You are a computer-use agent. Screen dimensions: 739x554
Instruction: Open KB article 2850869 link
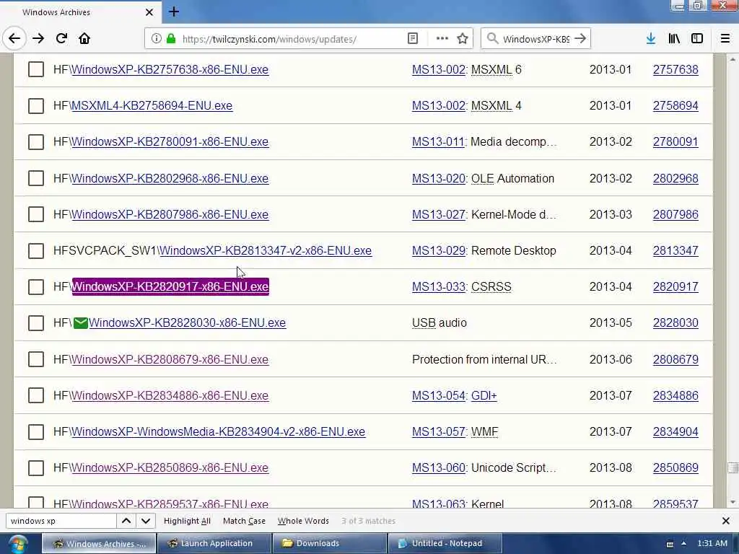click(675, 467)
